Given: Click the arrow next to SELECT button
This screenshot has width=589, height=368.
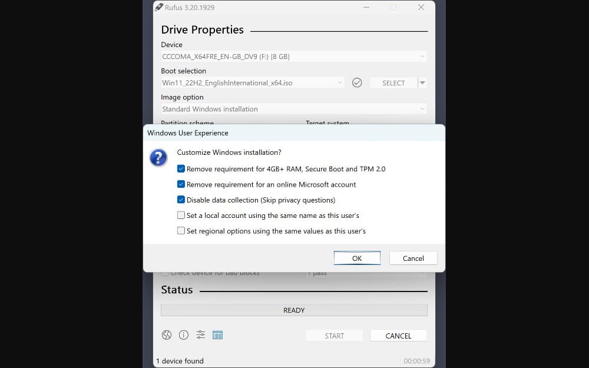Looking at the screenshot, I should pyautogui.click(x=422, y=82).
